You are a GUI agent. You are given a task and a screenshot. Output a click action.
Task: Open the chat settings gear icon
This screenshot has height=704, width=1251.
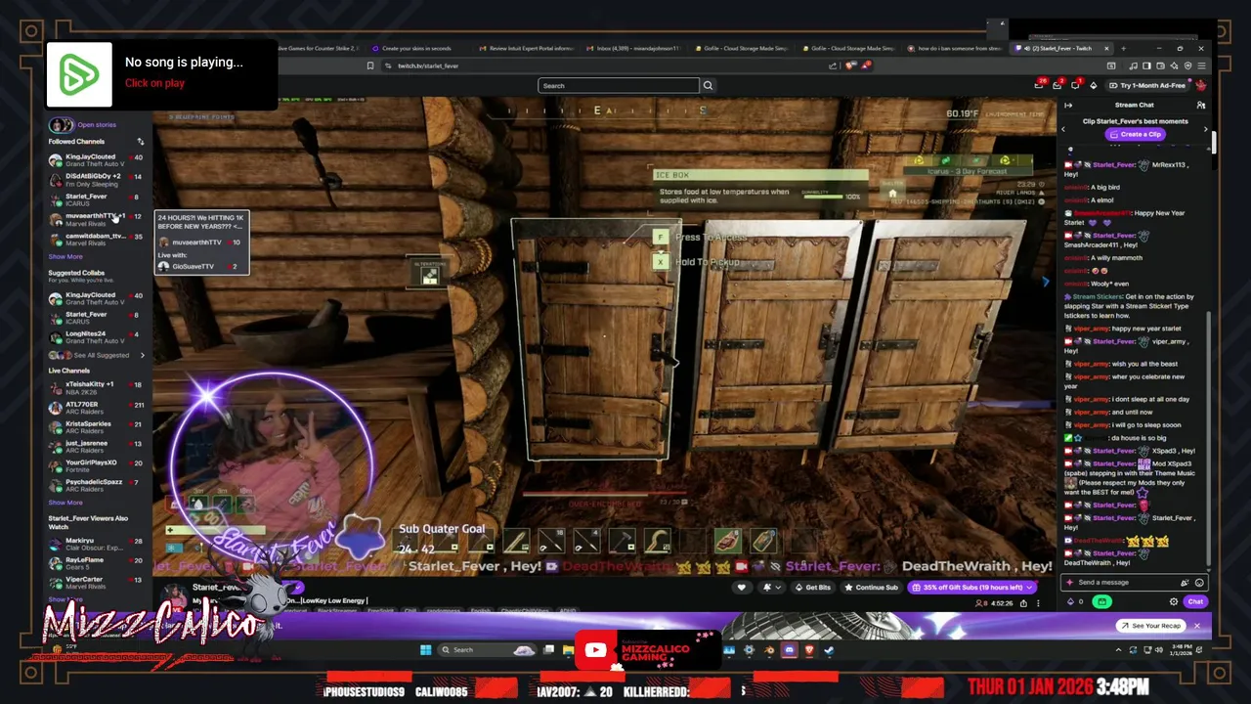[x=1173, y=601]
